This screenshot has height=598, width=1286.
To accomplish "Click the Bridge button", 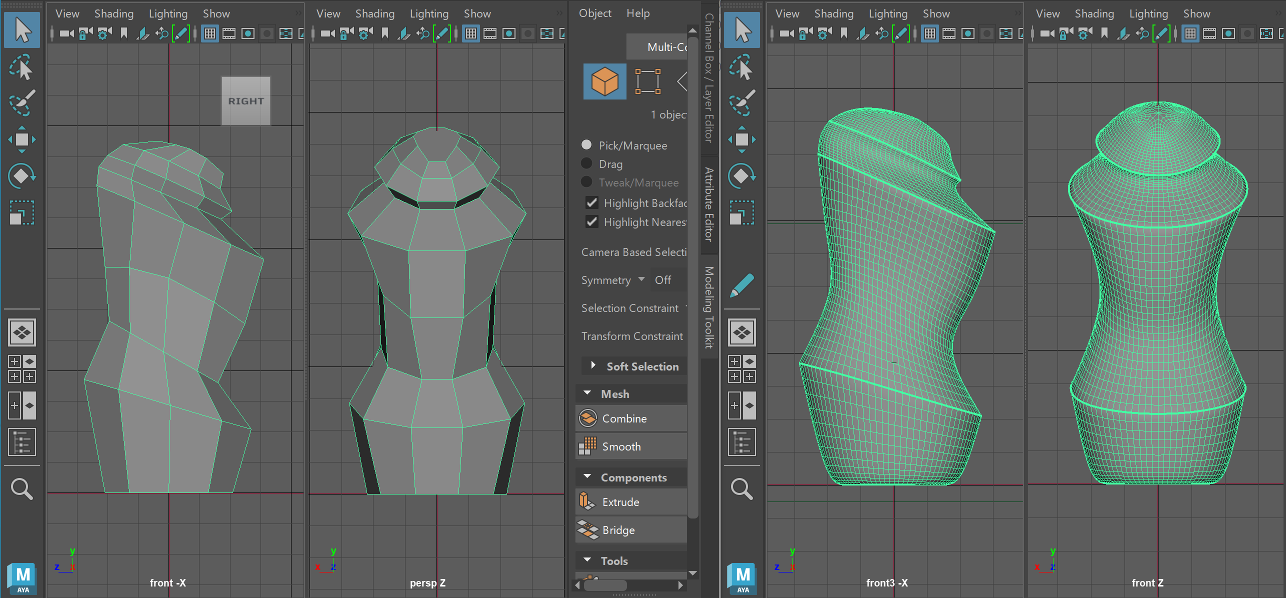I will tap(618, 530).
